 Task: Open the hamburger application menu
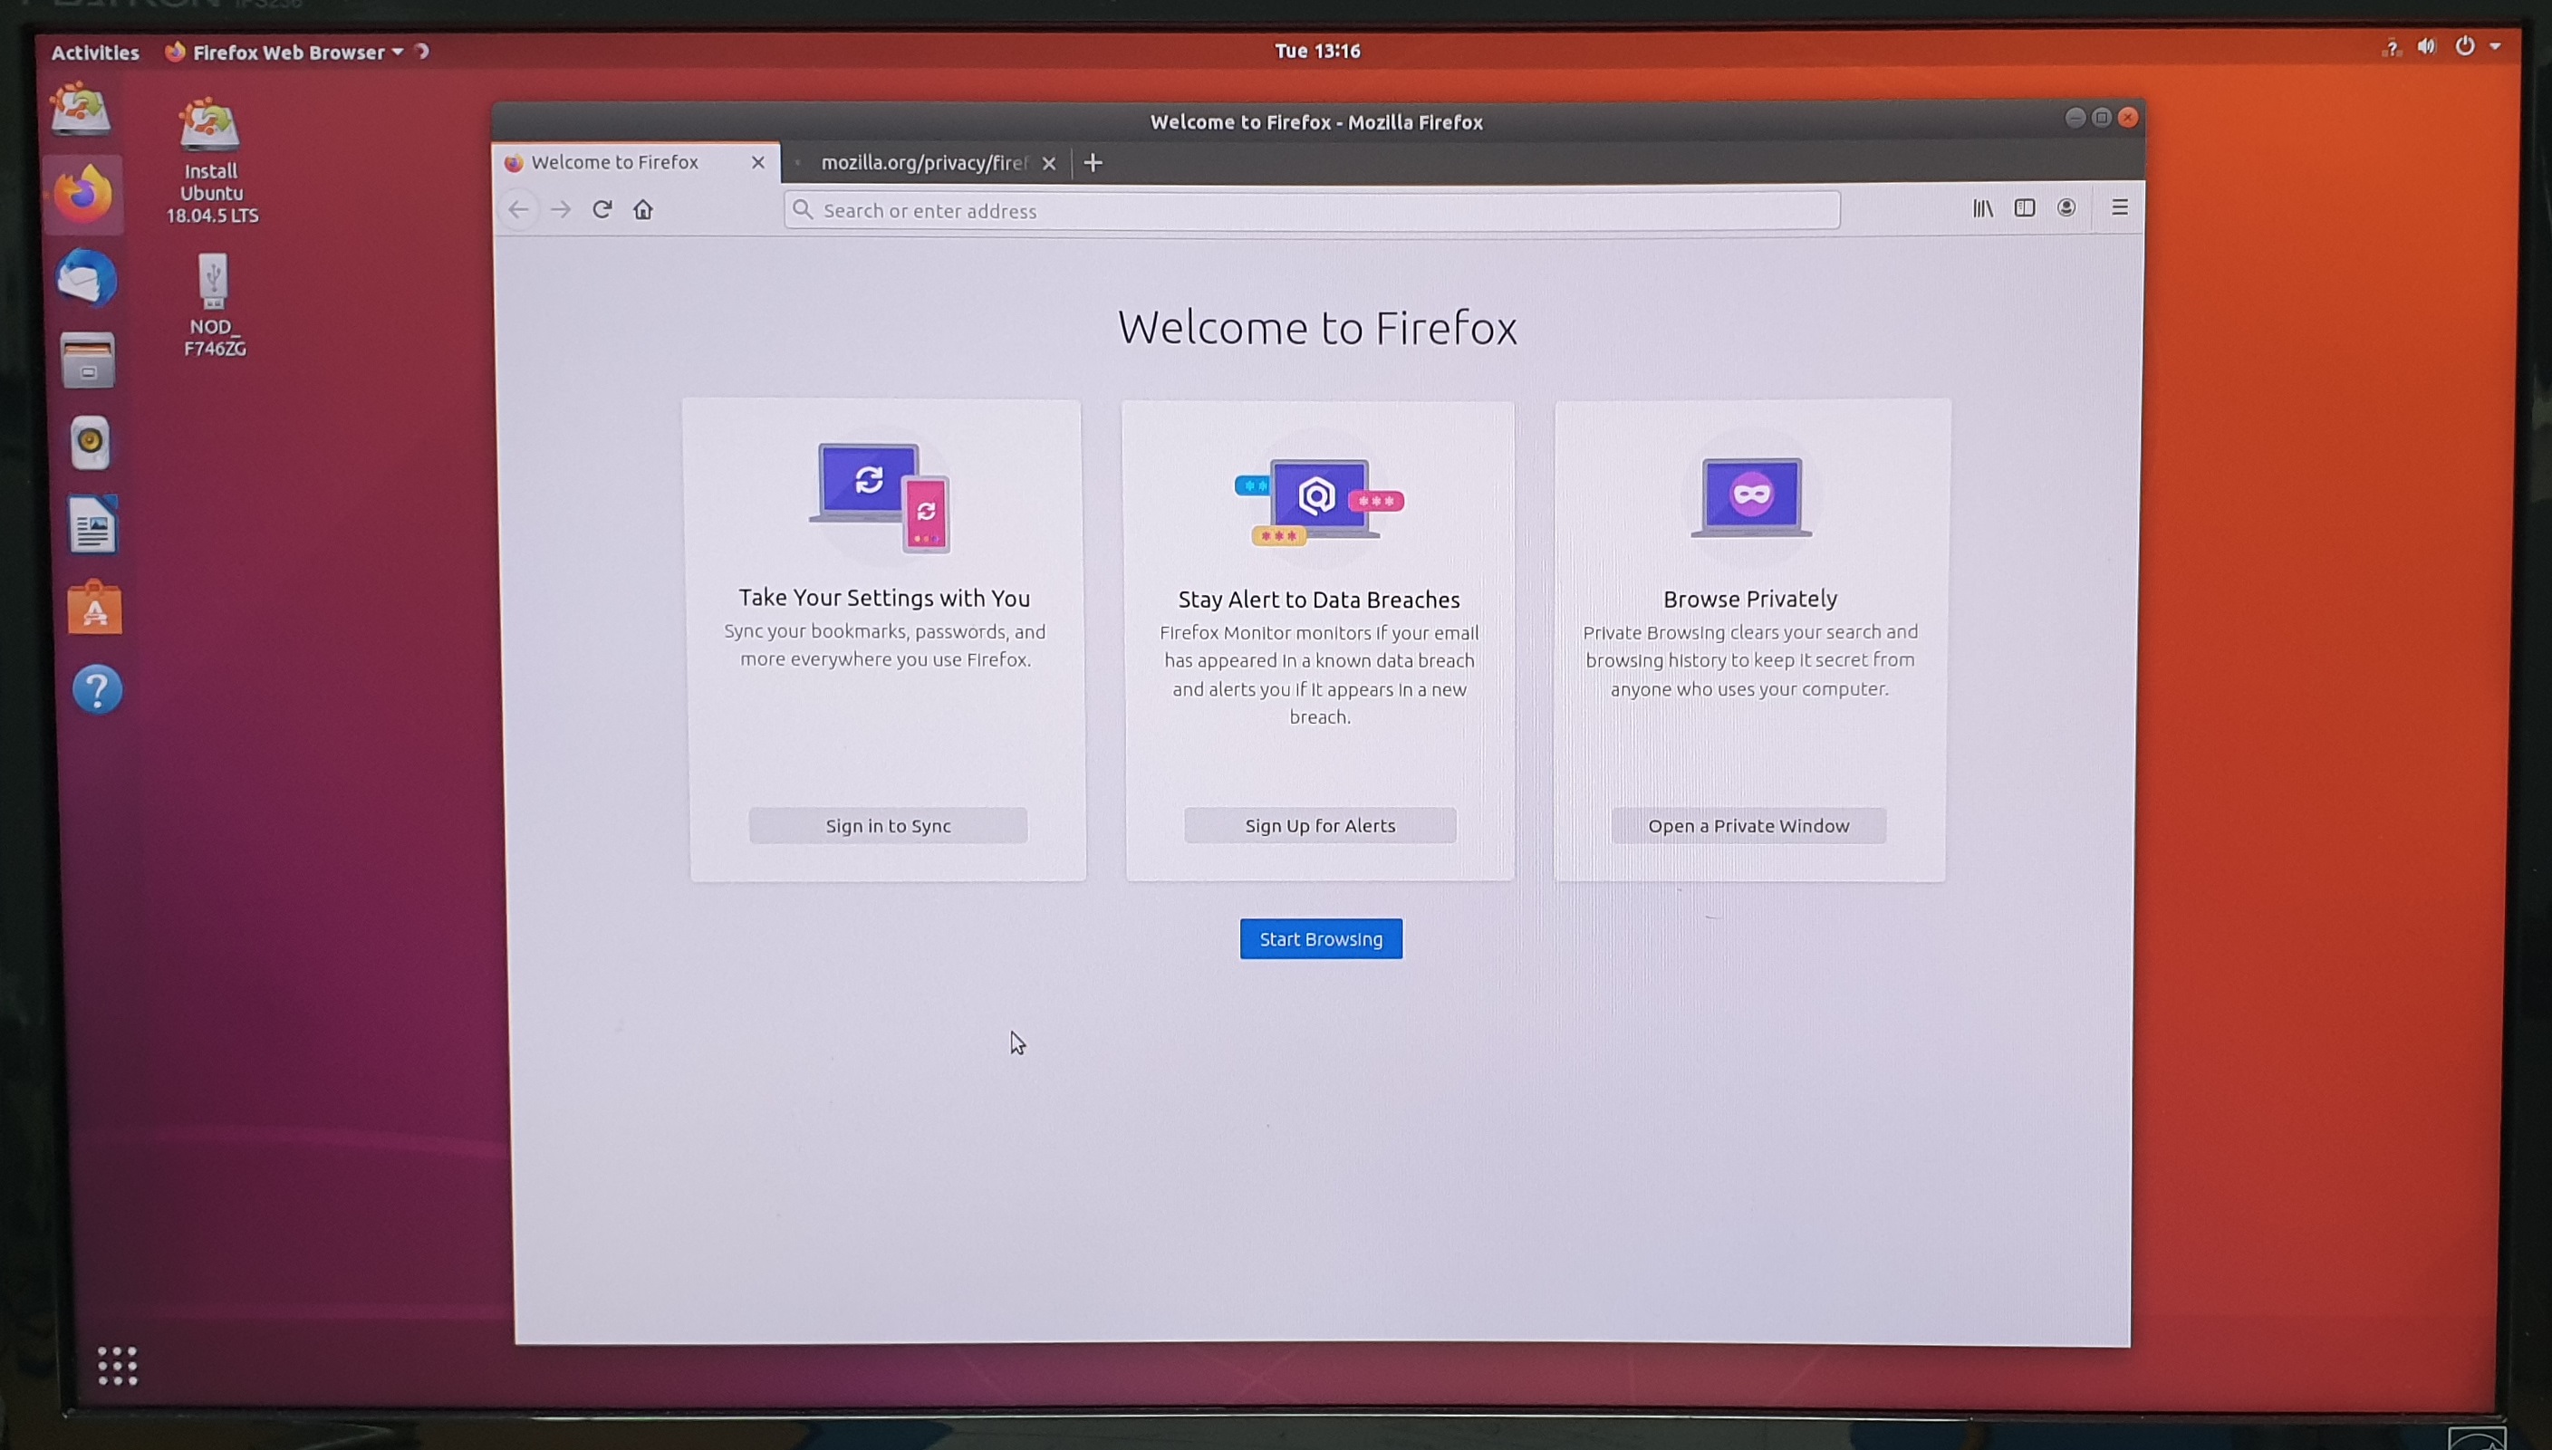(x=2120, y=207)
